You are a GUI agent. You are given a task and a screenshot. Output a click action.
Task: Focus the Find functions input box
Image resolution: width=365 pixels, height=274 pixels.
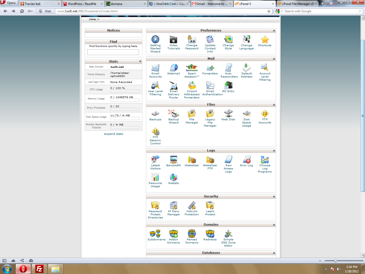(x=113, y=52)
